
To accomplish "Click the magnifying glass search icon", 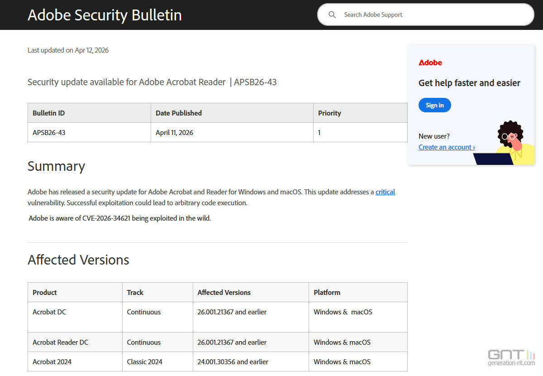I will click(x=332, y=14).
